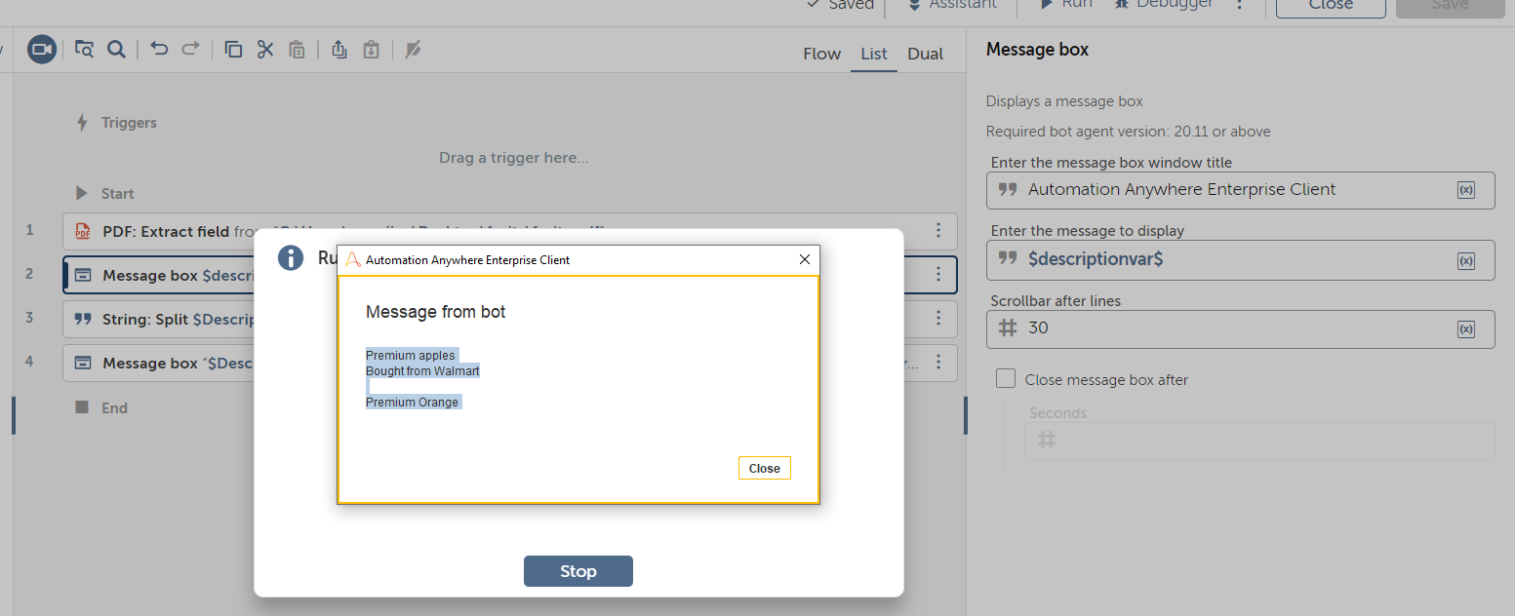Undo the last action

159,49
